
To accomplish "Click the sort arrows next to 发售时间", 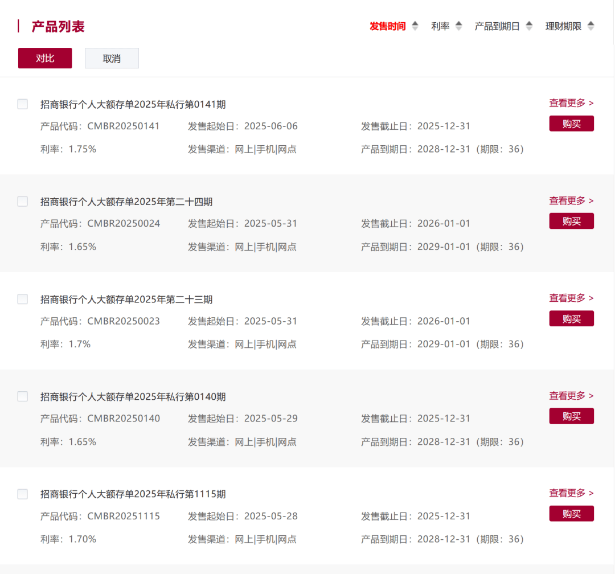I will 415,26.
